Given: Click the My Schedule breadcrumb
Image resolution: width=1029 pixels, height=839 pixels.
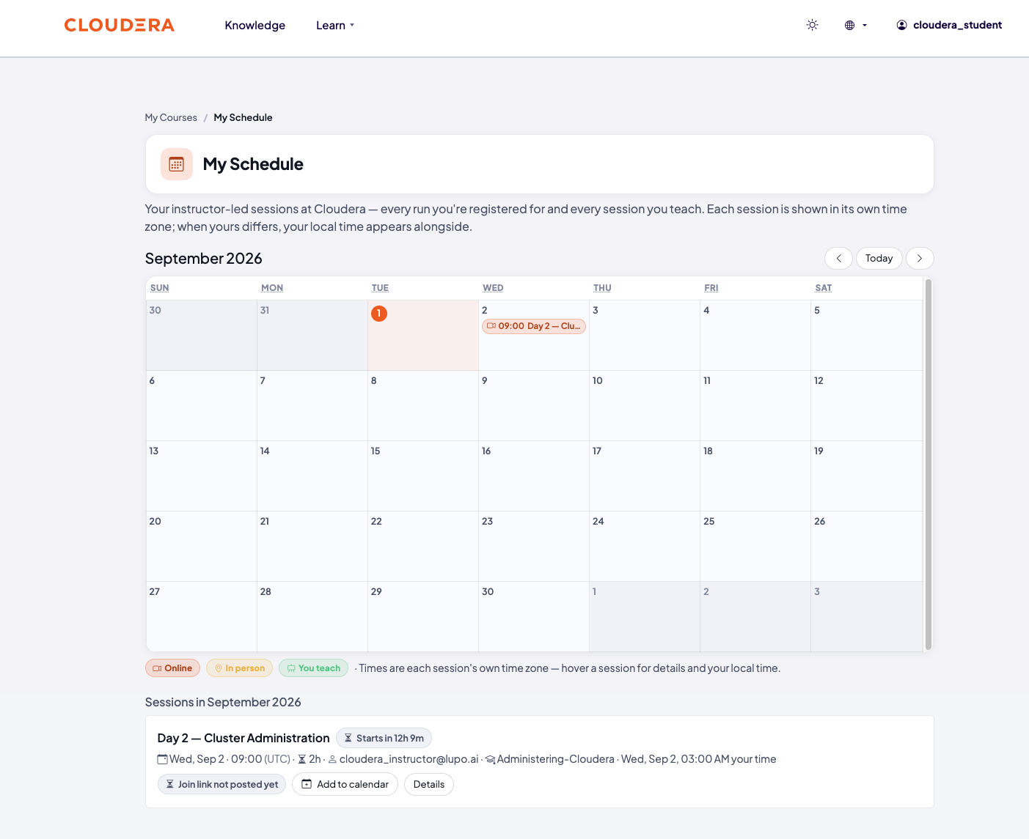Looking at the screenshot, I should point(243,117).
